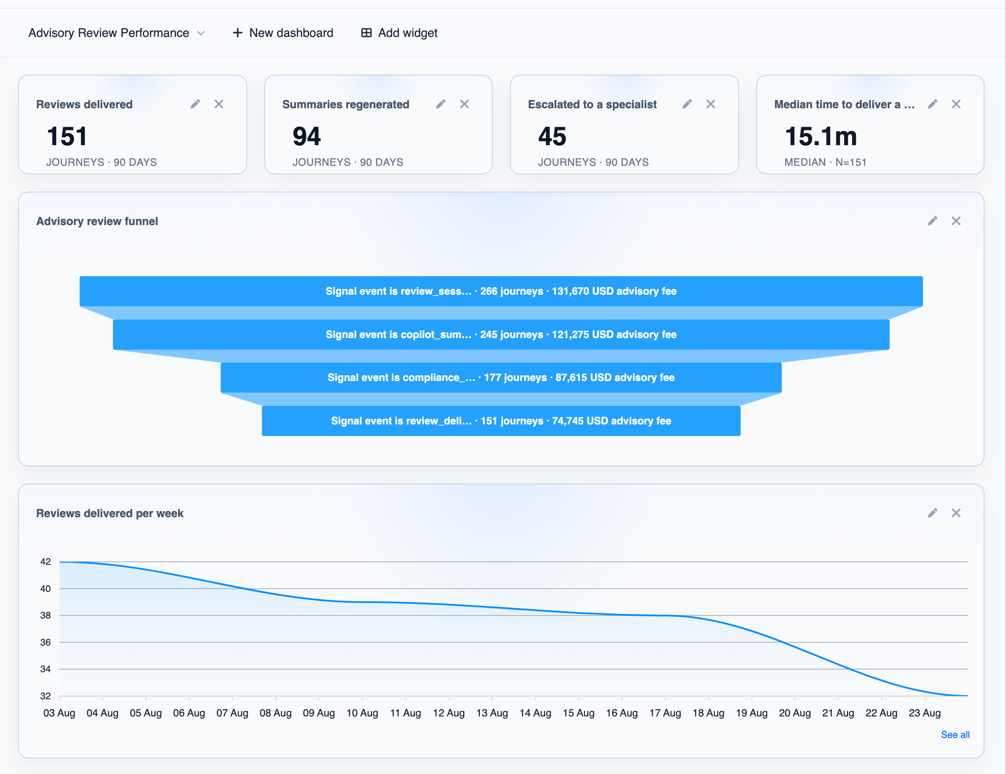Screen dimensions: 1006x774
Task: Click the '03 Aug' axis label
Action: [x=59, y=713]
